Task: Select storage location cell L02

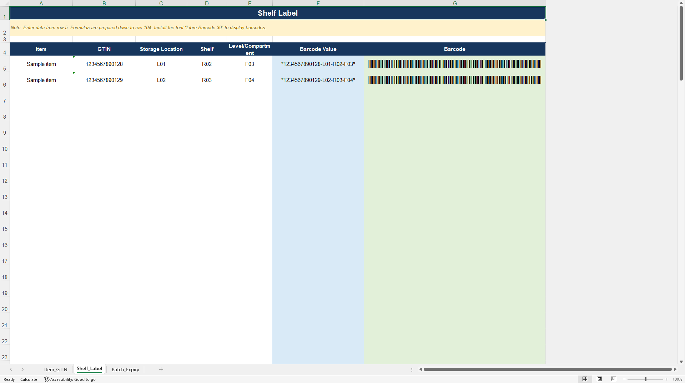Action: (161, 80)
